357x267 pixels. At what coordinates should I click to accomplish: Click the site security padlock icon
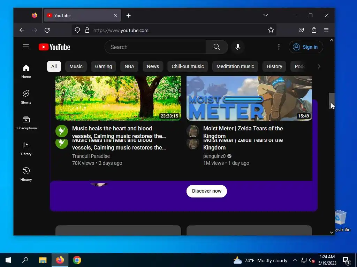coord(87,30)
